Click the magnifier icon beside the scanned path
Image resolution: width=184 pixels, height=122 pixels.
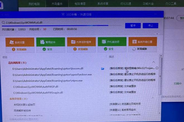click(x=3, y=22)
